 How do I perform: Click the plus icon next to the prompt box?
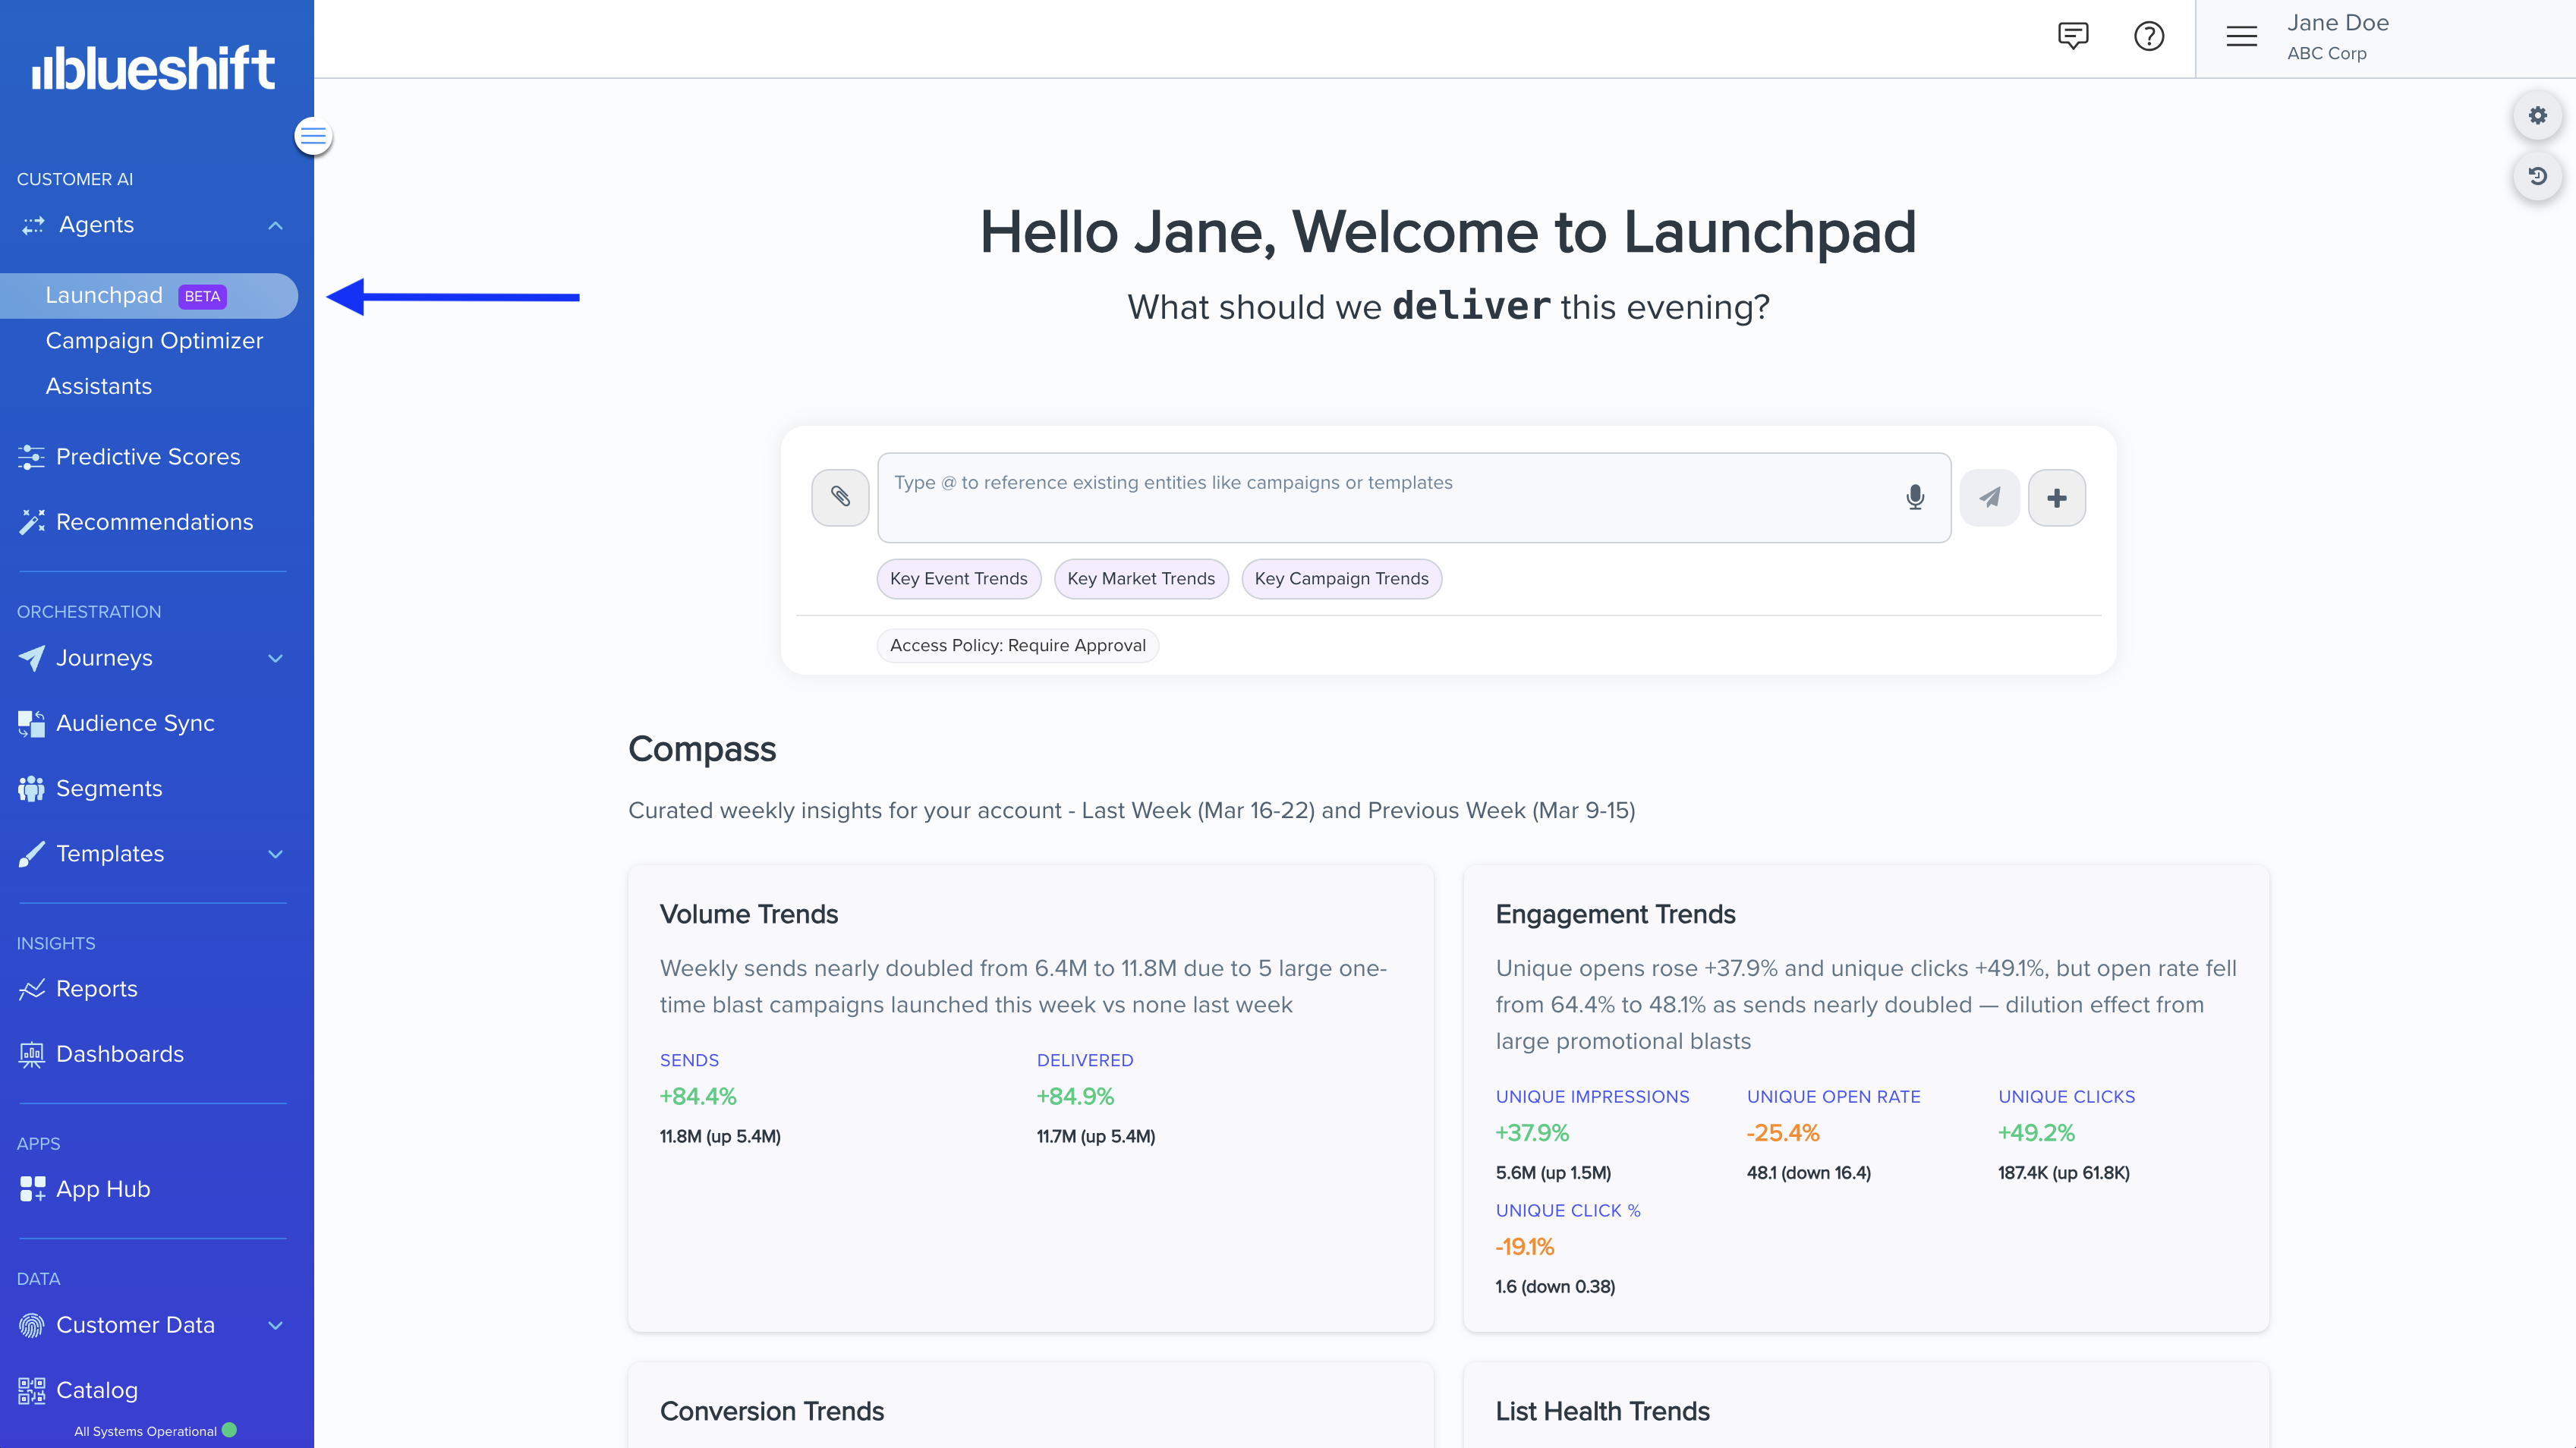click(x=2057, y=497)
